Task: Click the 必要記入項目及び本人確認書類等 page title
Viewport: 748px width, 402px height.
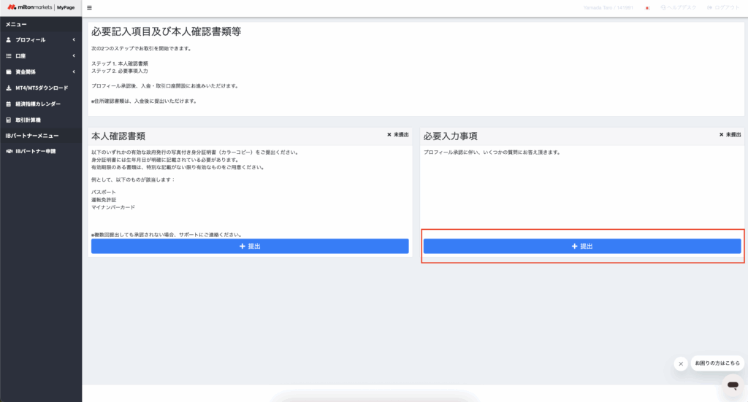Action: [x=166, y=31]
